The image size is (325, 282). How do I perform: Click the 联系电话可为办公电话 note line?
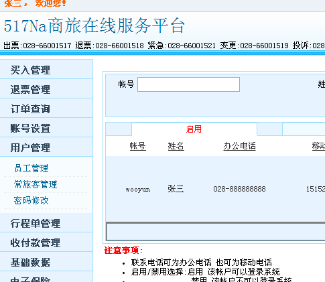tap(201, 262)
